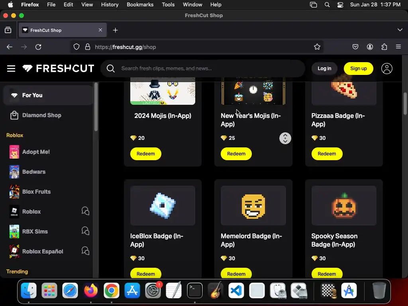Screen dimensions: 408x306
Task: Open Visual Studio Code from the Dock
Action: [236, 290]
